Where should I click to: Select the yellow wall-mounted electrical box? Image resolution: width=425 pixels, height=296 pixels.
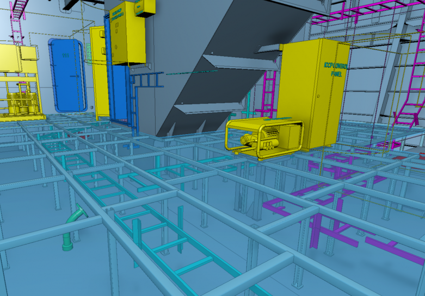(x=126, y=33)
